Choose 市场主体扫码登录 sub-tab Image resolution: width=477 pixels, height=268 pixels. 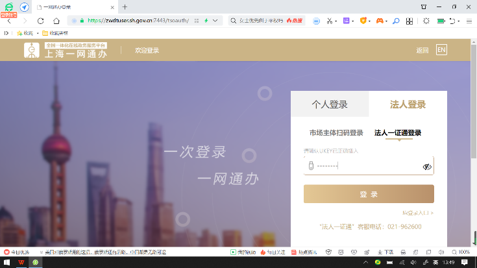pyautogui.click(x=336, y=133)
